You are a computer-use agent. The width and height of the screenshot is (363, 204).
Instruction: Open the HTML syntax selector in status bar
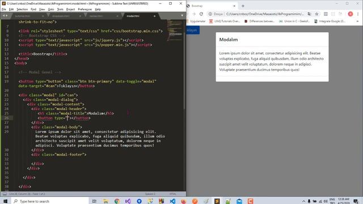point(172,194)
